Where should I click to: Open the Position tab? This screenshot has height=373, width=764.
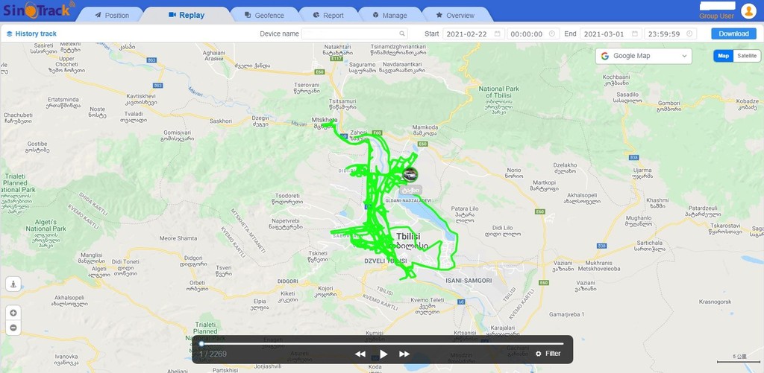[112, 15]
